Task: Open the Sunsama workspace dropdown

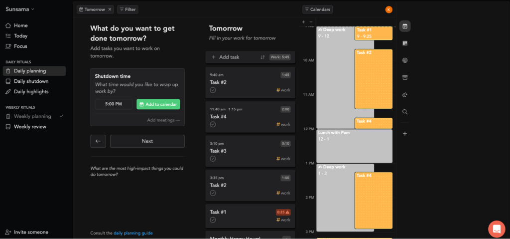Action: 20,9
